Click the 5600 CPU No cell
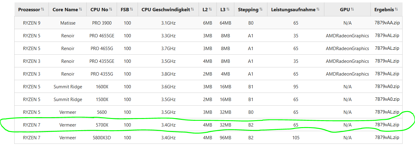Image resolution: width=415 pixels, height=149 pixels. point(102,112)
